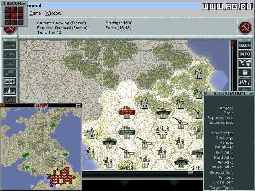Click the INFORMATION panel square control box
Image resolution: width=255 pixels, height=191 pixels.
(206, 93)
